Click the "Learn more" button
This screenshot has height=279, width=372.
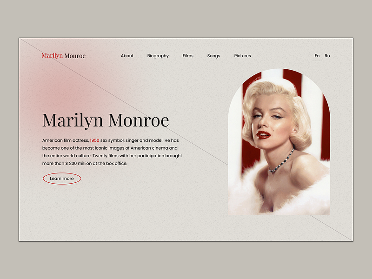(62, 178)
